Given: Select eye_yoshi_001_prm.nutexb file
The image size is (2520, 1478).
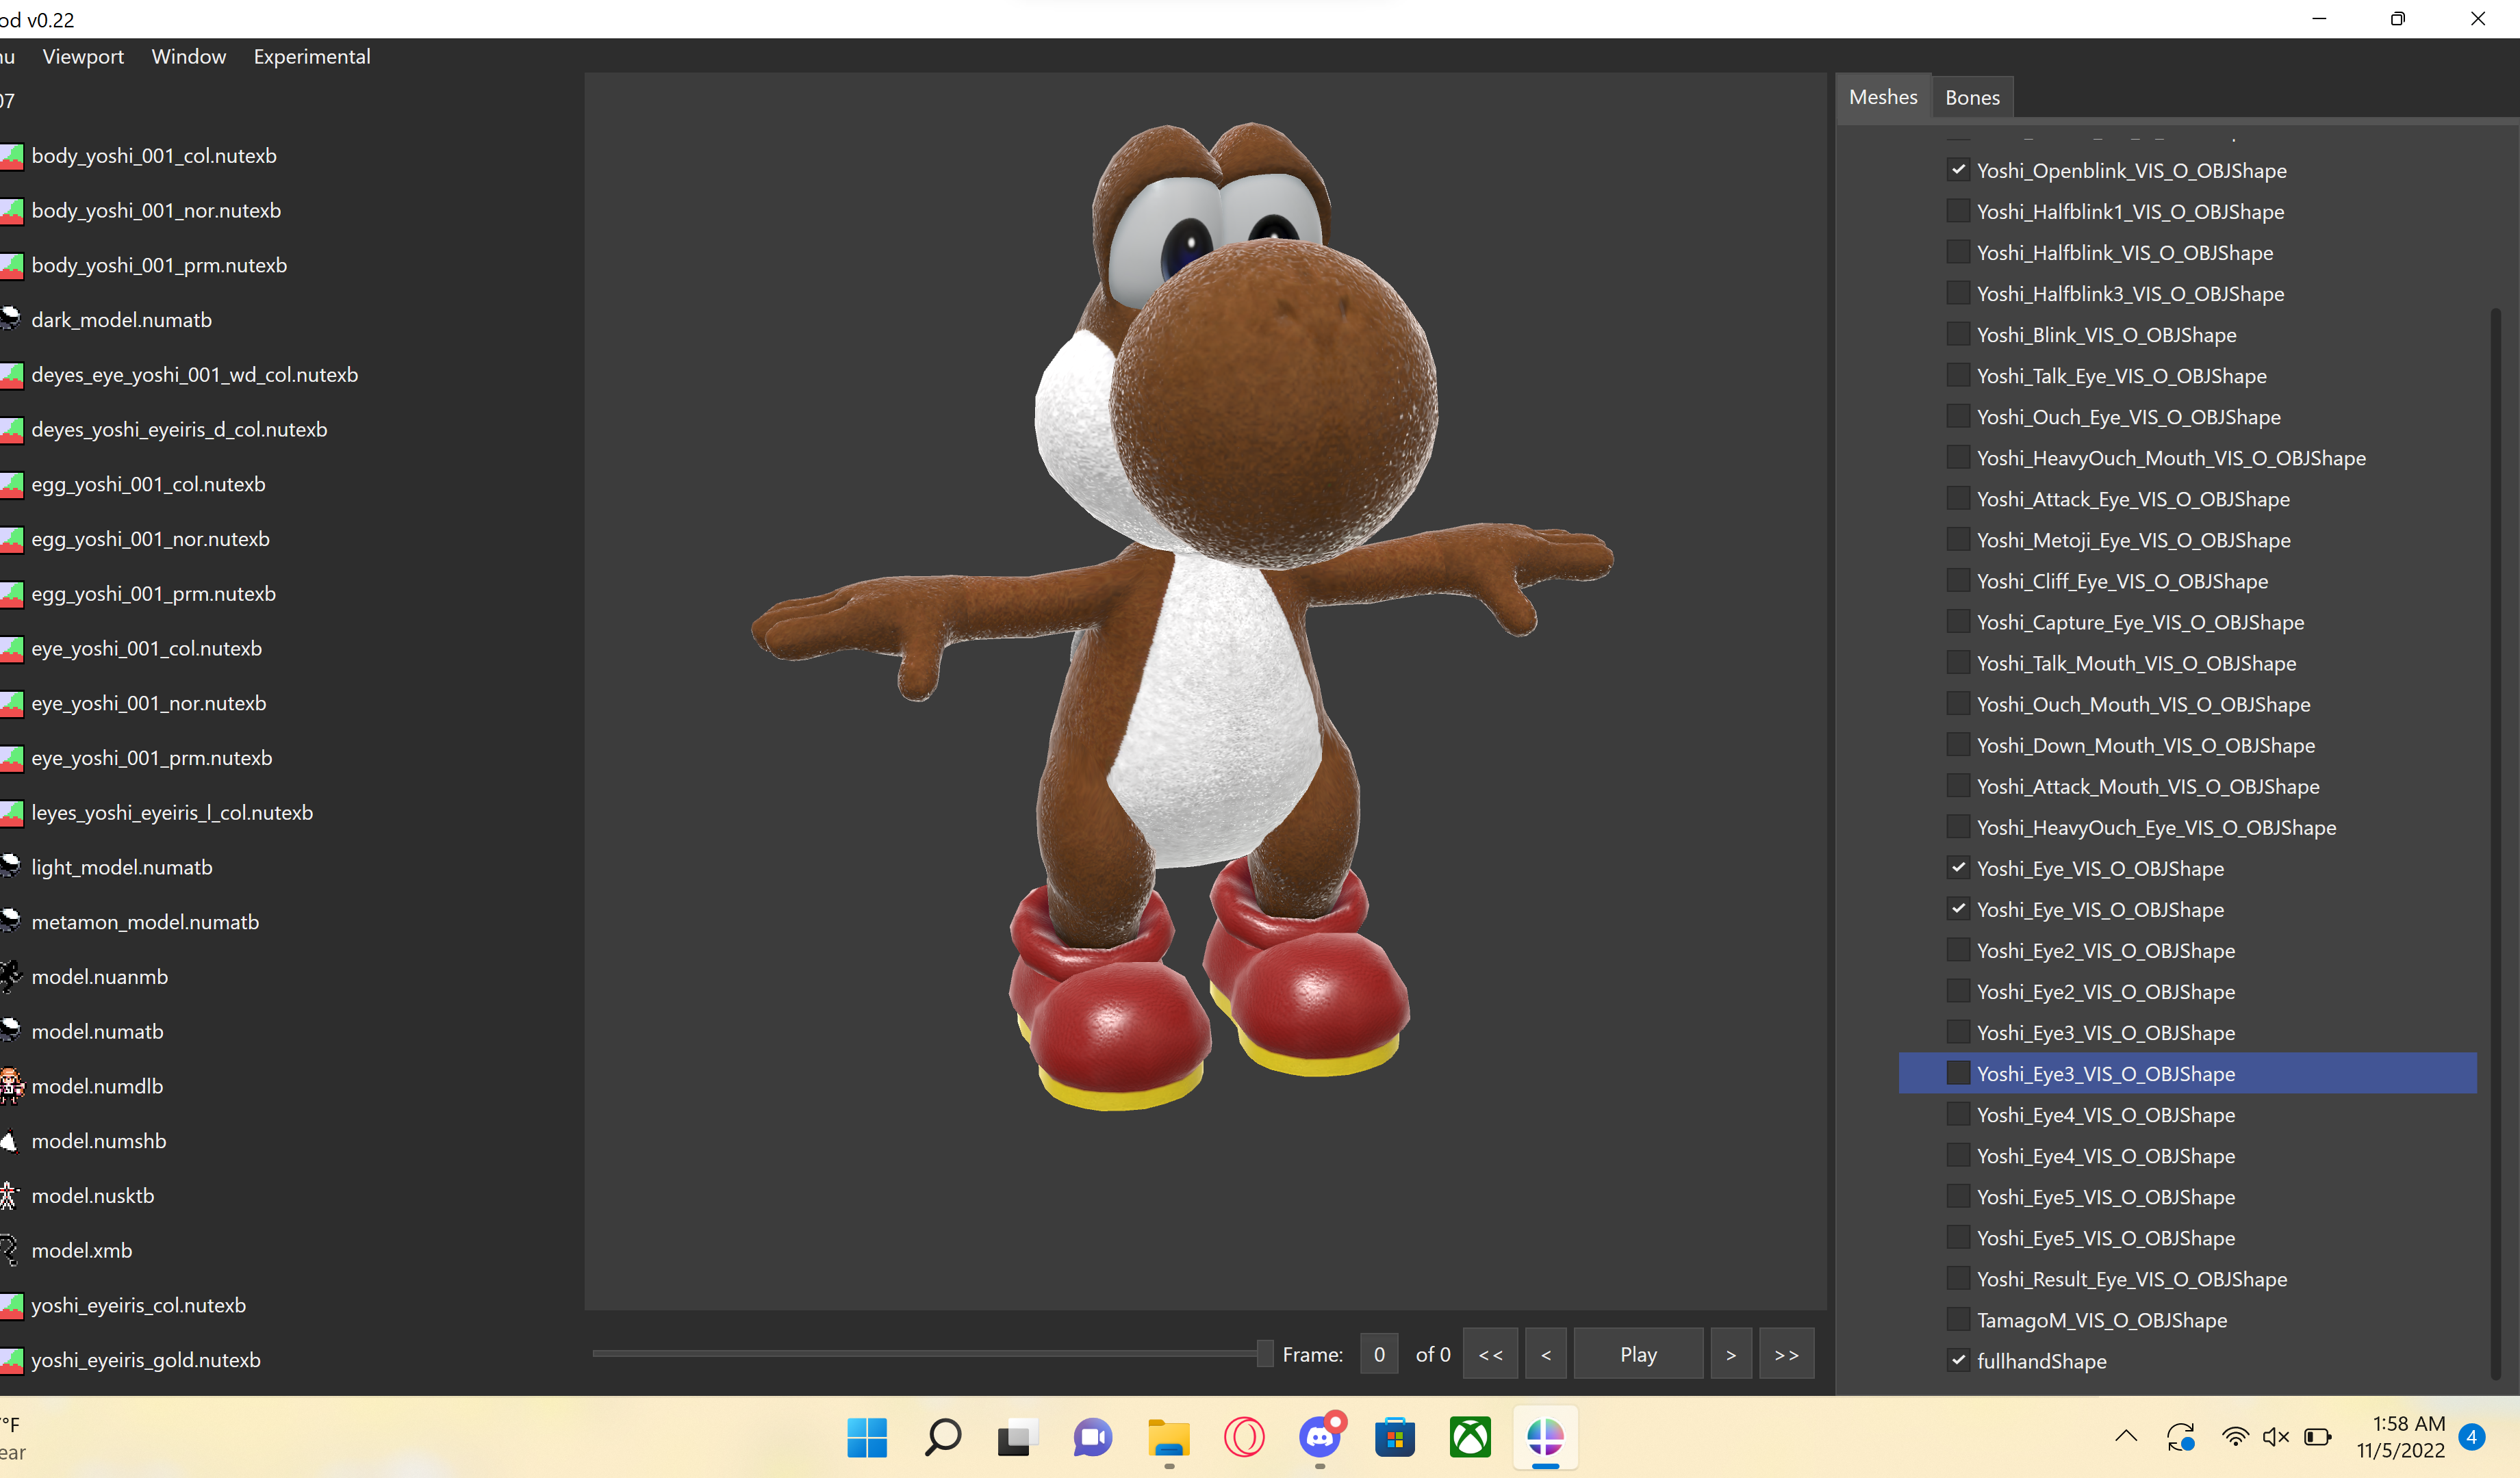Looking at the screenshot, I should click(152, 757).
